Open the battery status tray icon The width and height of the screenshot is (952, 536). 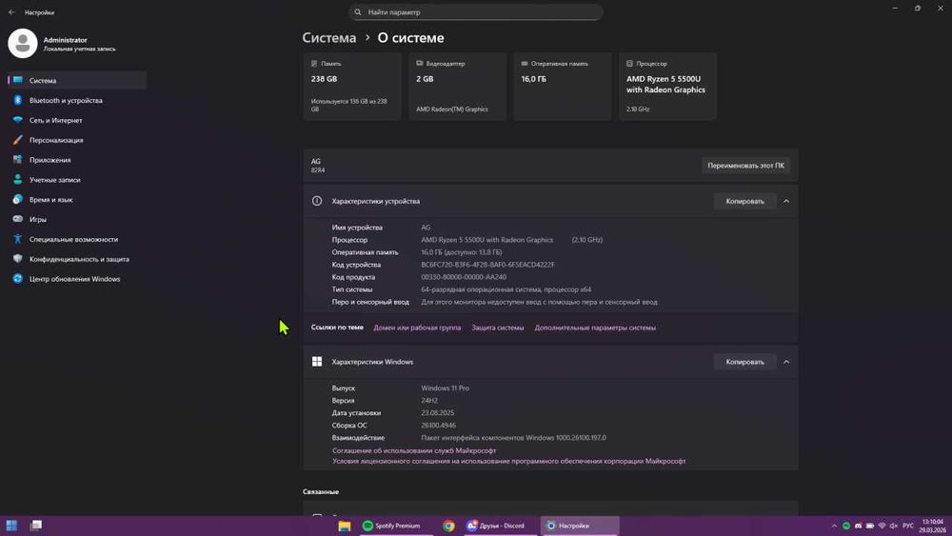click(x=870, y=526)
